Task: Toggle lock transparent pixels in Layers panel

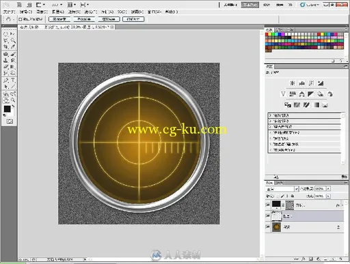Action: (x=278, y=196)
